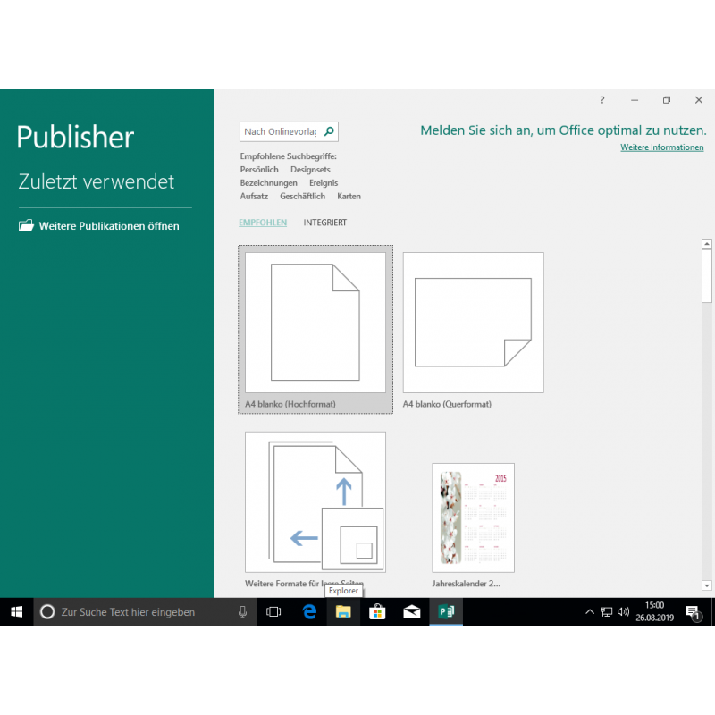715x715 pixels.
Task: Open Task View in the taskbar
Action: click(x=274, y=612)
